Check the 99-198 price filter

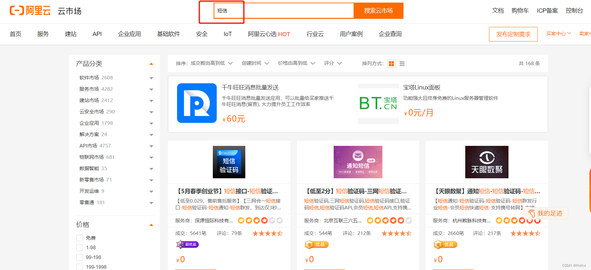tap(80, 257)
